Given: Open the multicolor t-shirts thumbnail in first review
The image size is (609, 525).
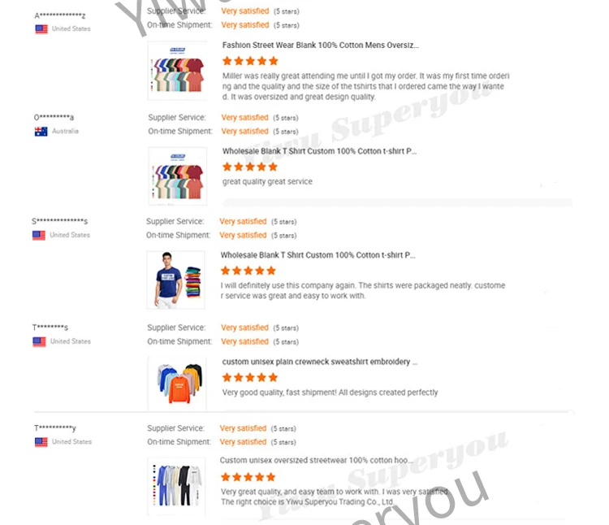Looking at the screenshot, I should 177,71.
